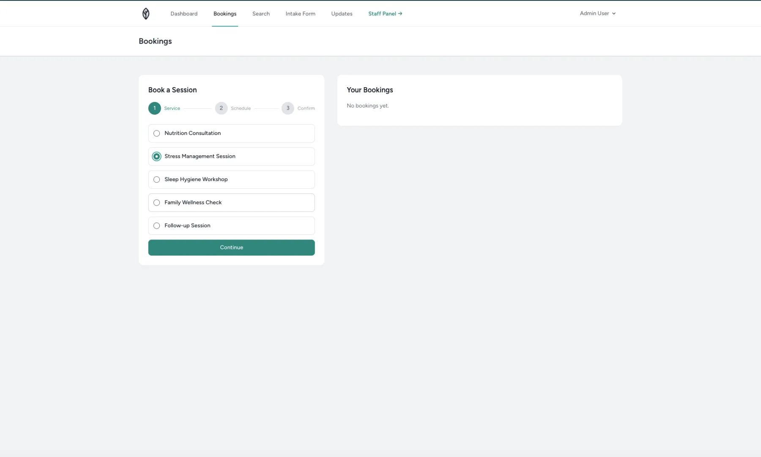Image resolution: width=761 pixels, height=457 pixels.
Task: Select the Bookings navigation item
Action: [x=224, y=13]
